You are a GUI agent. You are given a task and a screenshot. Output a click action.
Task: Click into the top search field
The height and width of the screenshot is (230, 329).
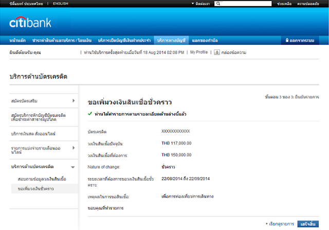coord(243,4)
